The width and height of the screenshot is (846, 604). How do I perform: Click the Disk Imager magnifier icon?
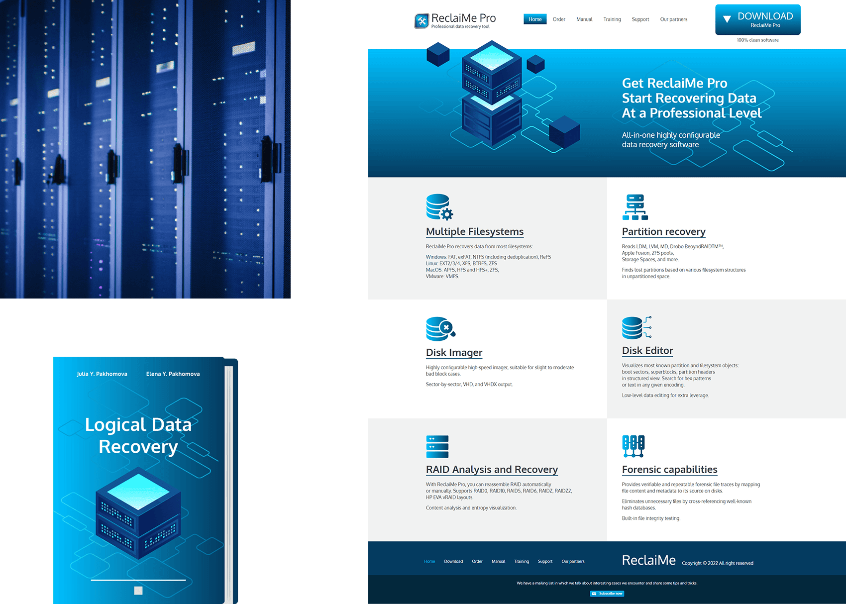click(440, 329)
